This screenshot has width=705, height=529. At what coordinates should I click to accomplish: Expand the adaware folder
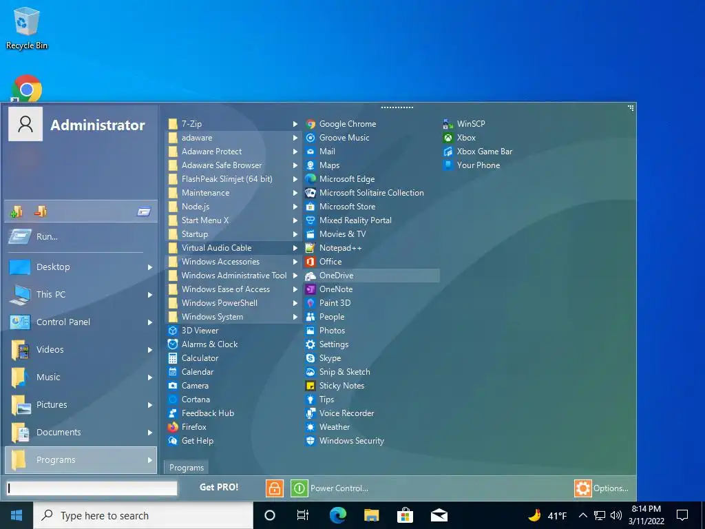tap(233, 138)
